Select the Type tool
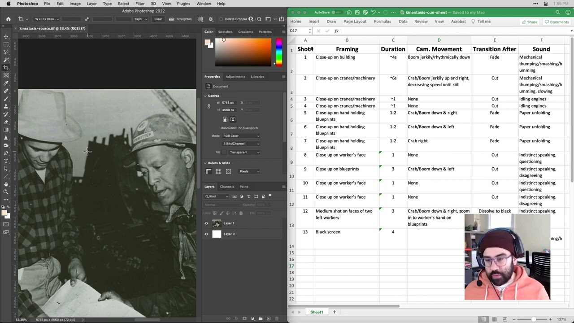574x323 pixels. [6, 161]
